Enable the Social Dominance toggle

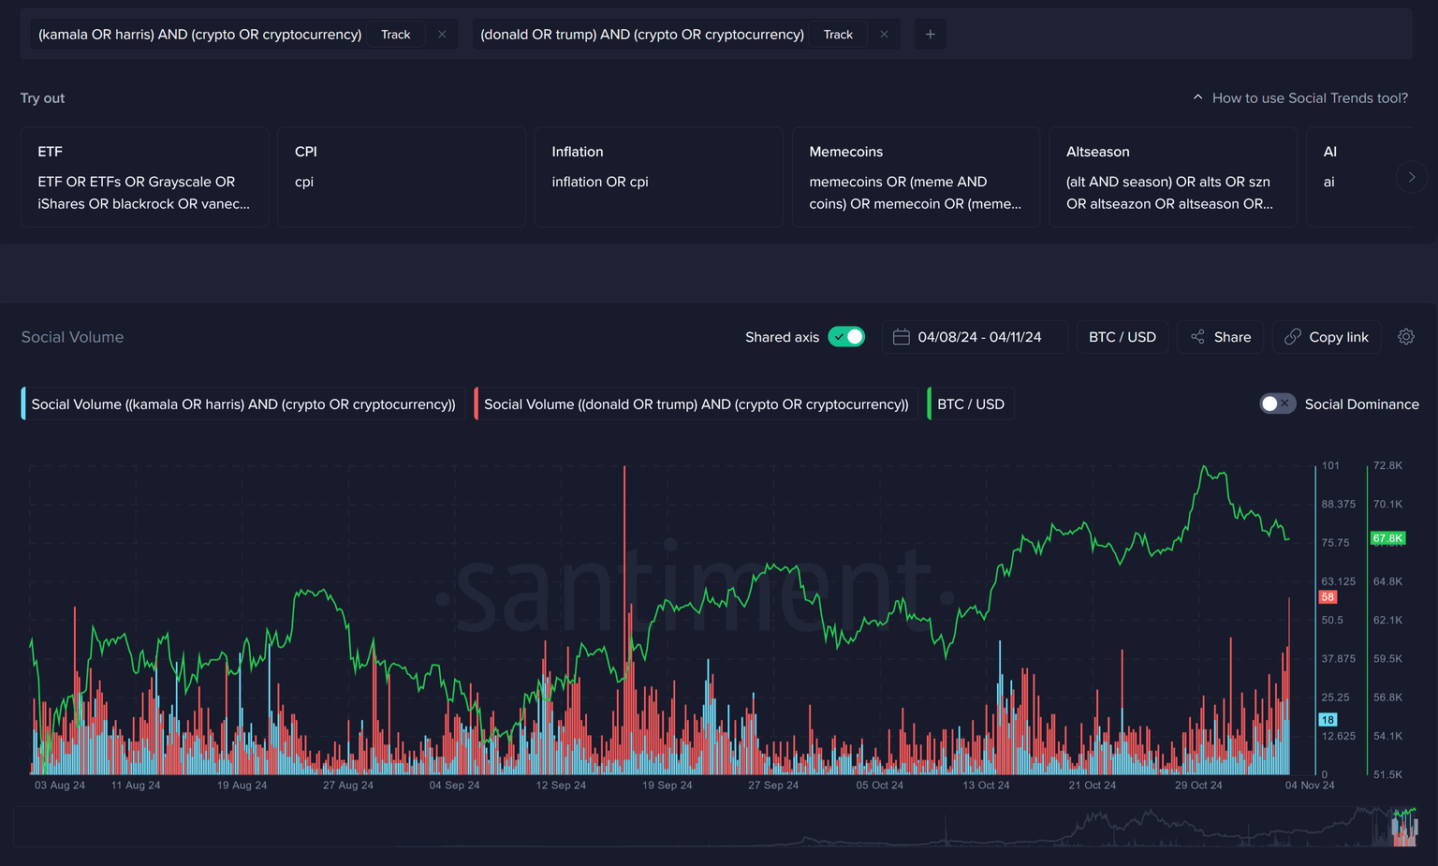pos(1277,404)
